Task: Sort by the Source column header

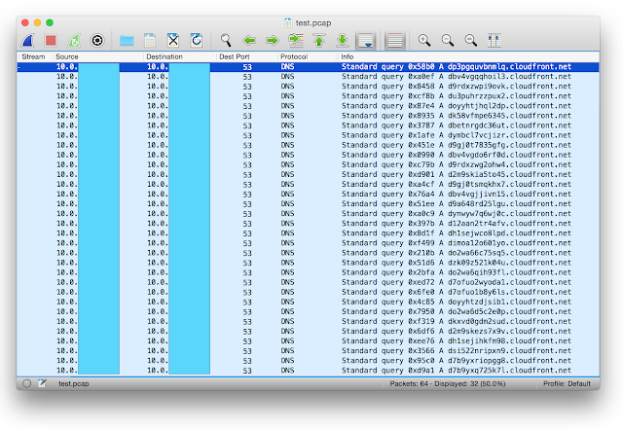Action: click(x=97, y=56)
